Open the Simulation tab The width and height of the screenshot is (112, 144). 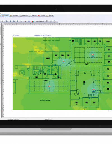[14, 16]
